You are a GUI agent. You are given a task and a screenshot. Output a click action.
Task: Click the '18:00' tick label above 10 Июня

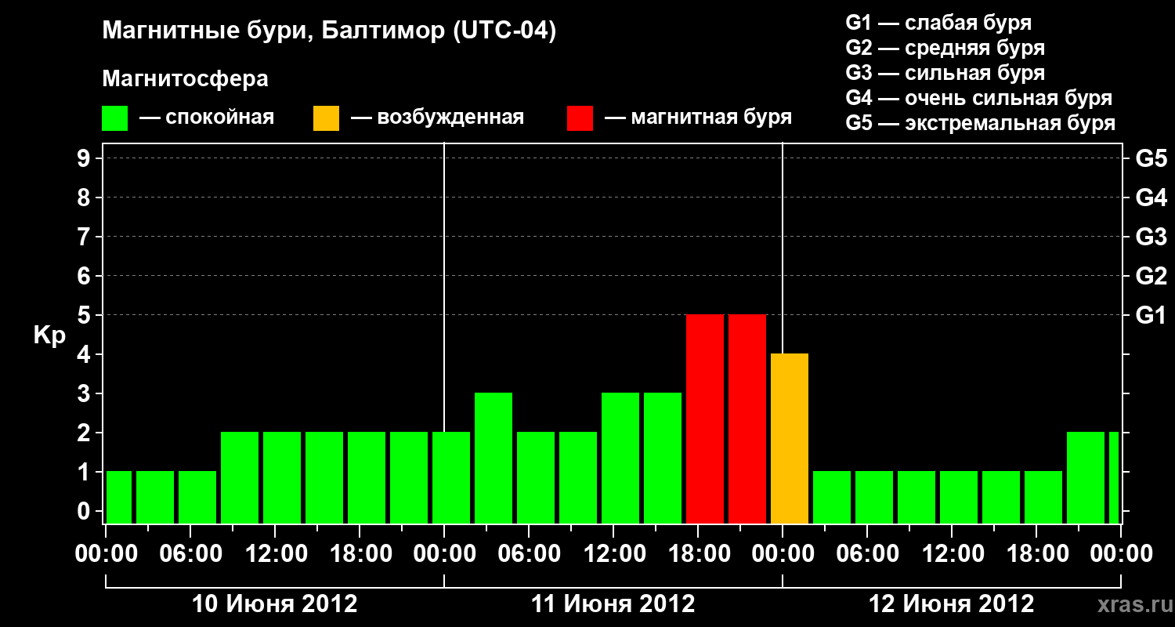[x=360, y=554]
